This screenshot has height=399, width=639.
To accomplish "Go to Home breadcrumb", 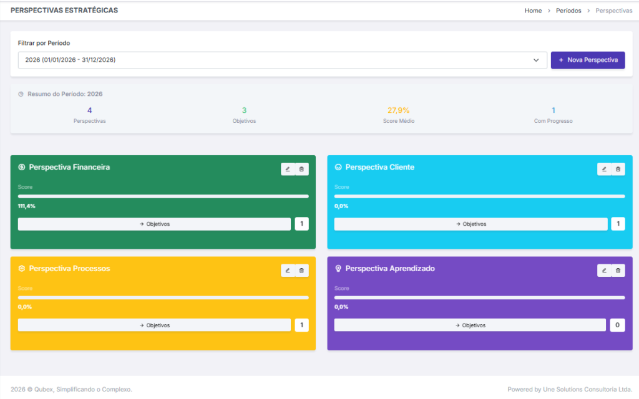I will click(533, 11).
